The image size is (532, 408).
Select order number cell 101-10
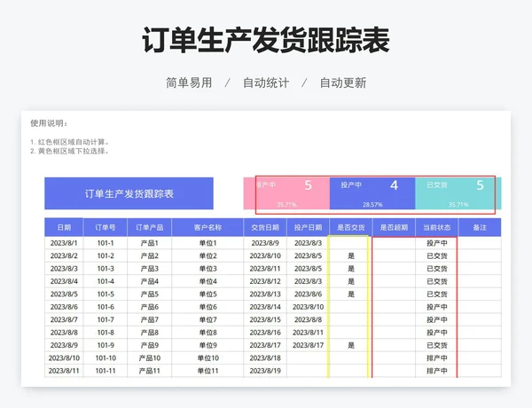click(x=106, y=358)
